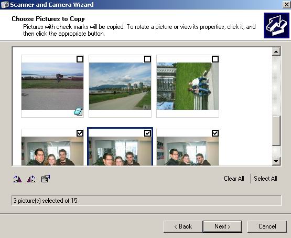Check the sideways lawn photo checkbox
The width and height of the screenshot is (291, 238).
click(x=215, y=59)
